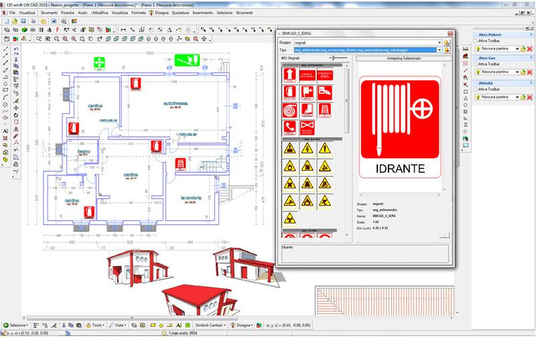Select the radiation hazard warning sign
The width and height of the screenshot is (536, 339).
290,218
